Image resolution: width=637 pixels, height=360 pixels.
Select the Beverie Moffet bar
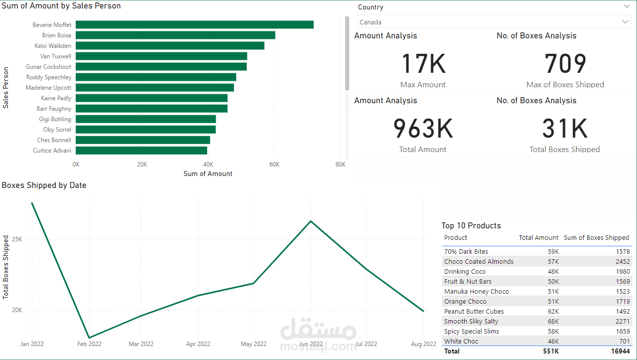195,25
